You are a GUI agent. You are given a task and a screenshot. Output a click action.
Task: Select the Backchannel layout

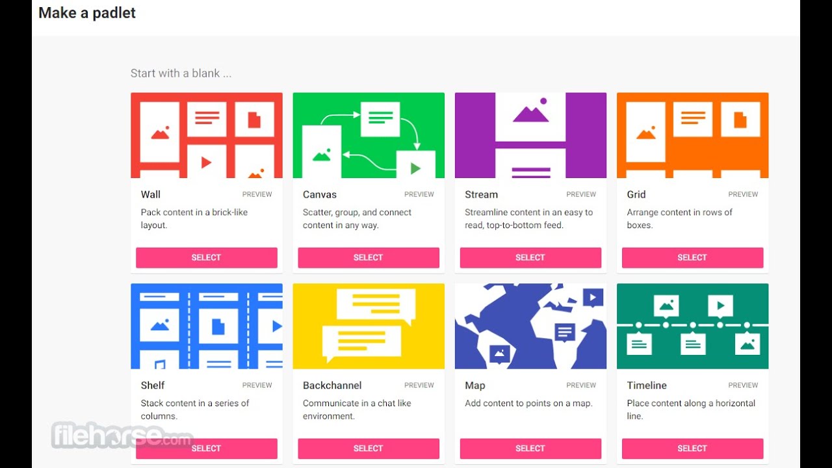pyautogui.click(x=369, y=448)
